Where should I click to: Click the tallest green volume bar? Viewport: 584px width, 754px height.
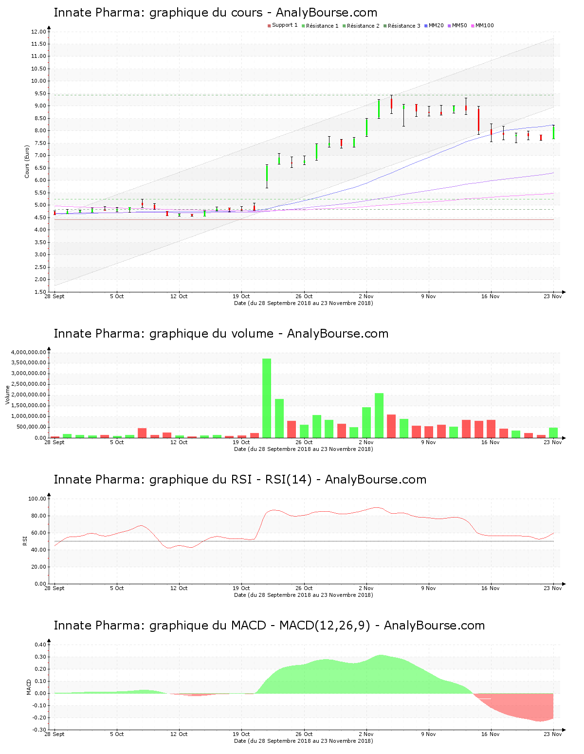tap(267, 398)
